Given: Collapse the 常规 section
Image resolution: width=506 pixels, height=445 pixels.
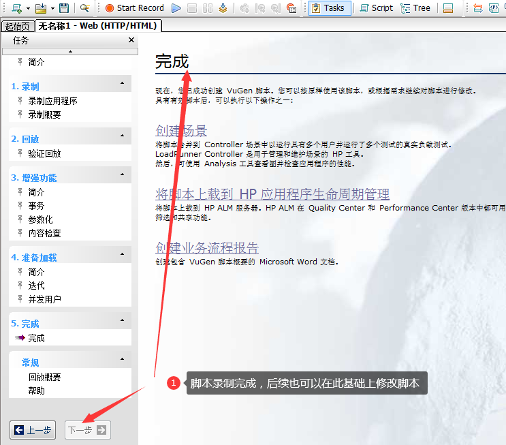Looking at the screenshot, I should pos(123,359).
